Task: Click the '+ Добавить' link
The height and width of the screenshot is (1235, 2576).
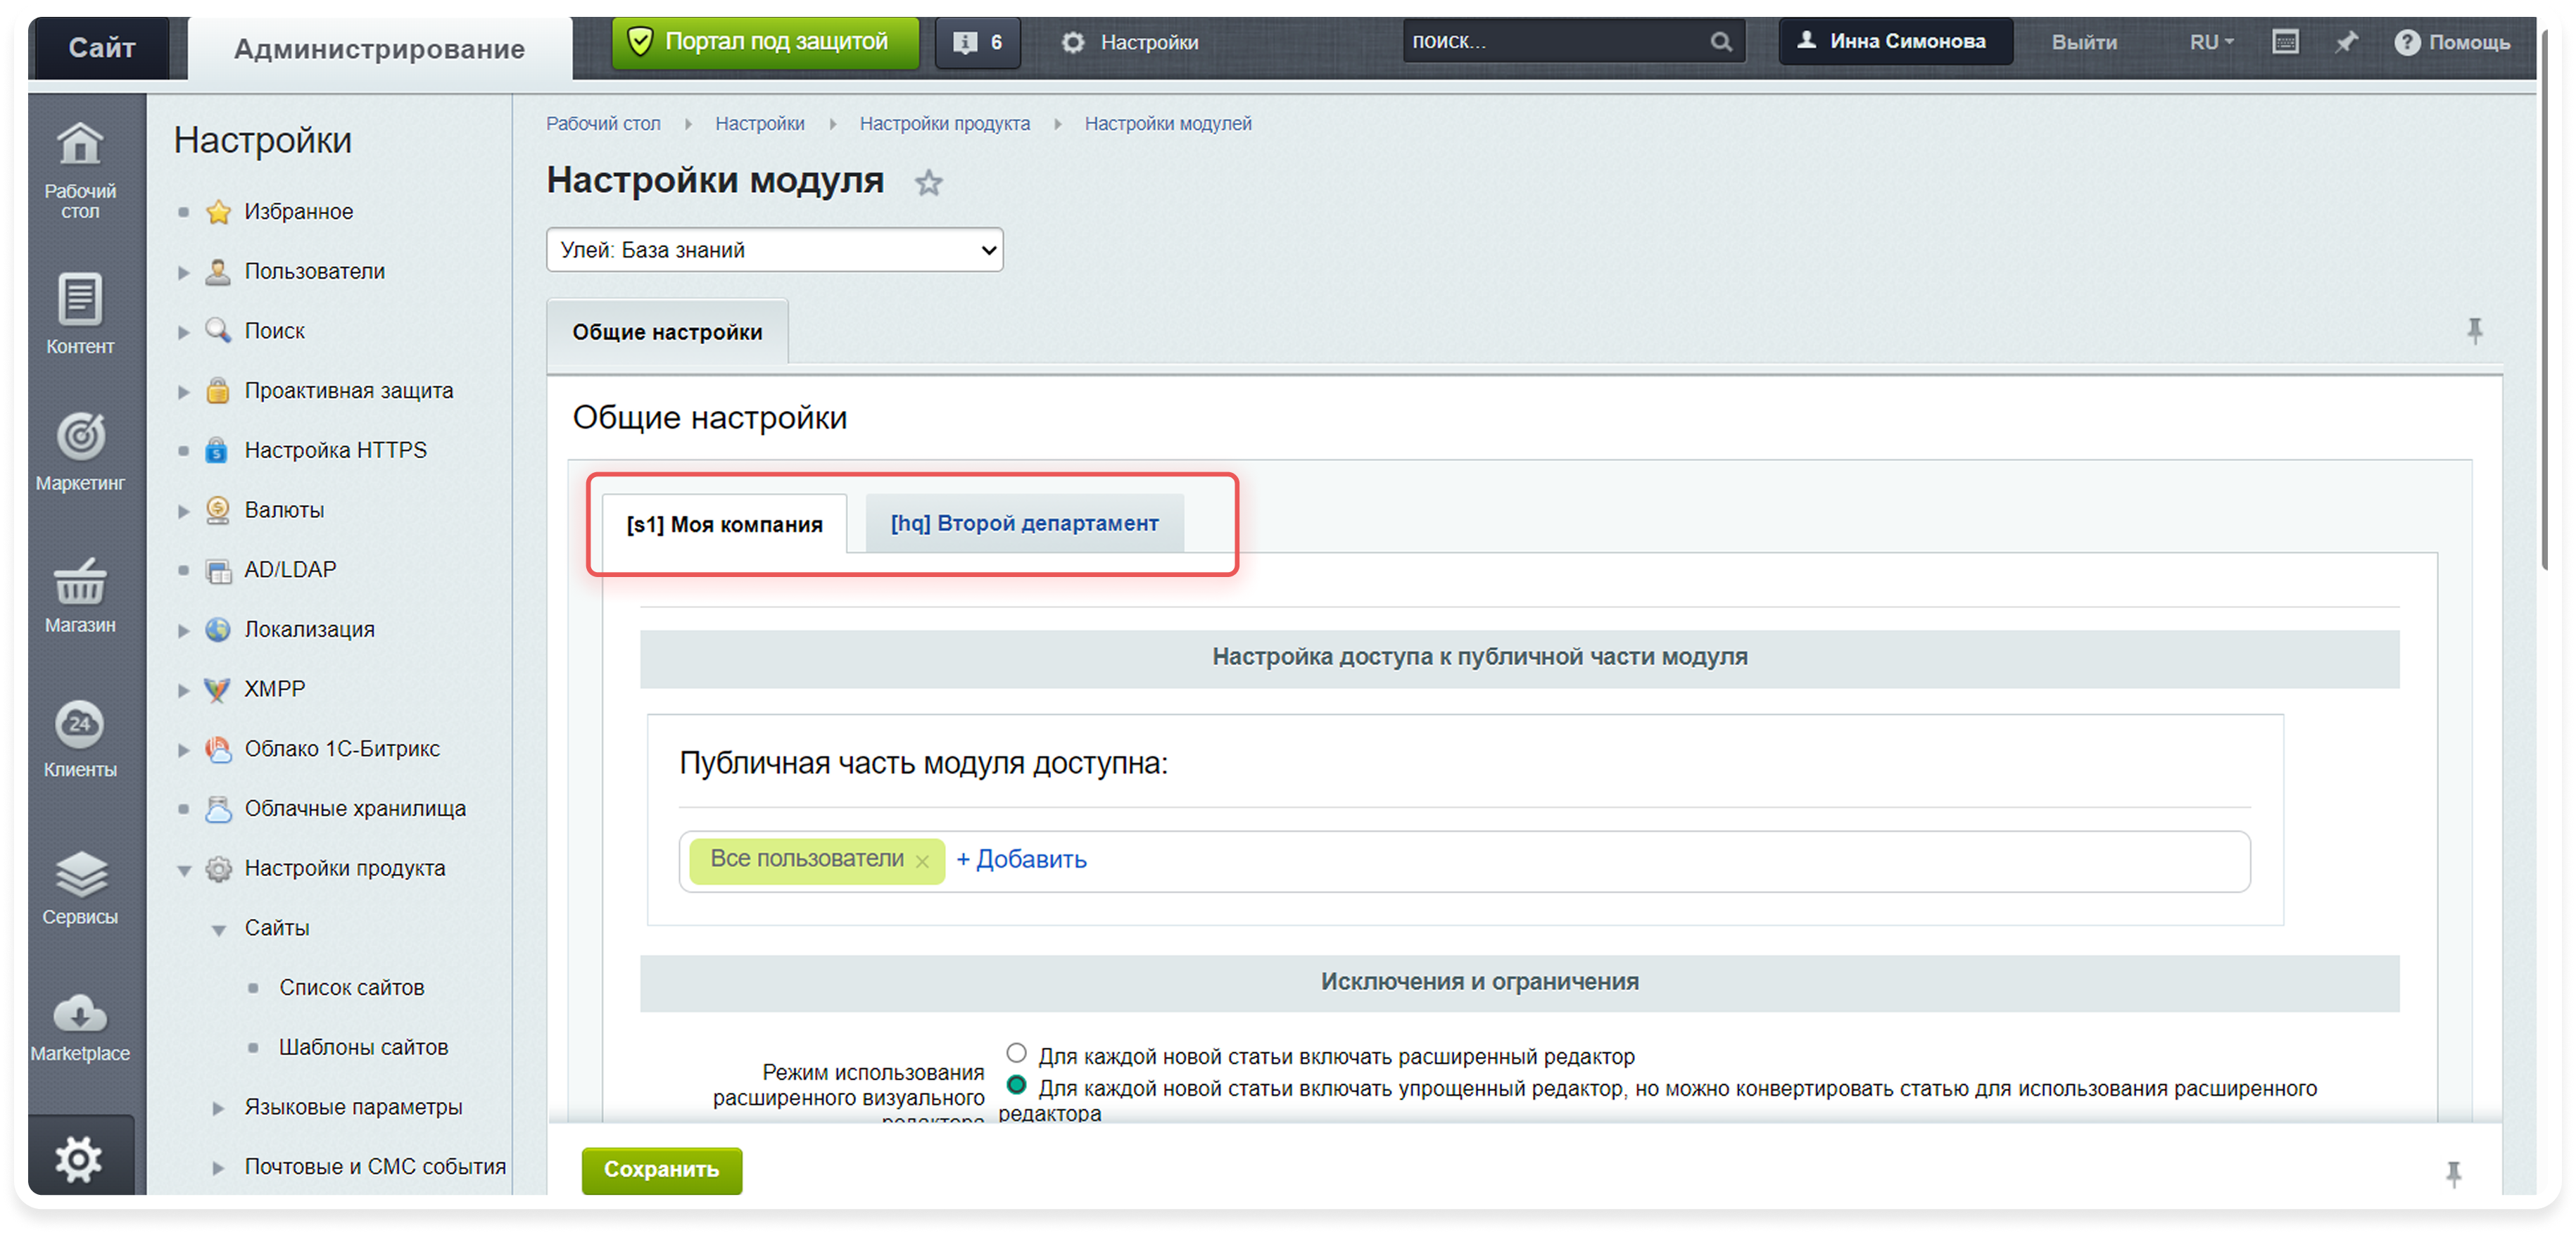Action: [1021, 859]
